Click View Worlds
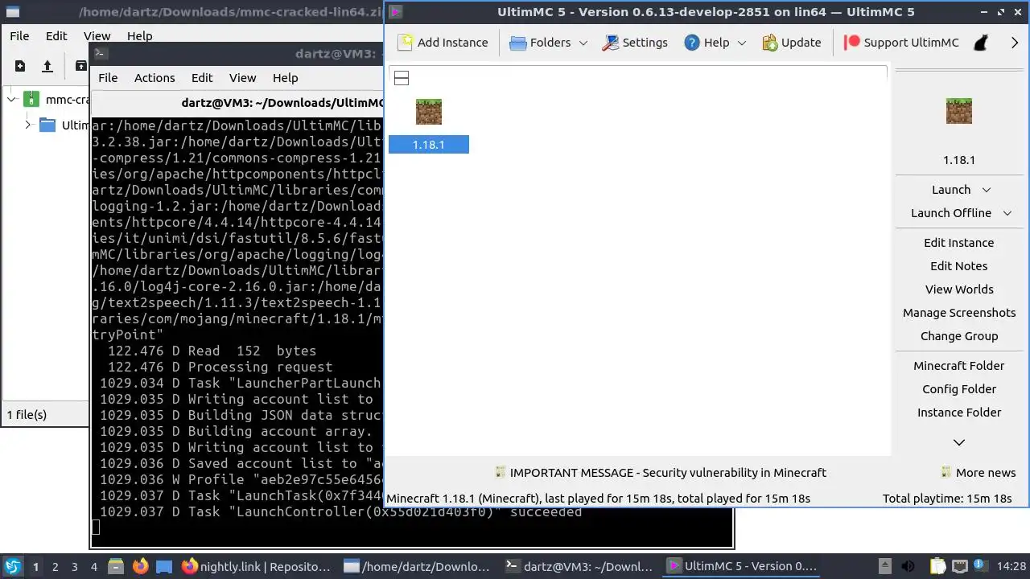This screenshot has height=579, width=1030. [x=959, y=289]
